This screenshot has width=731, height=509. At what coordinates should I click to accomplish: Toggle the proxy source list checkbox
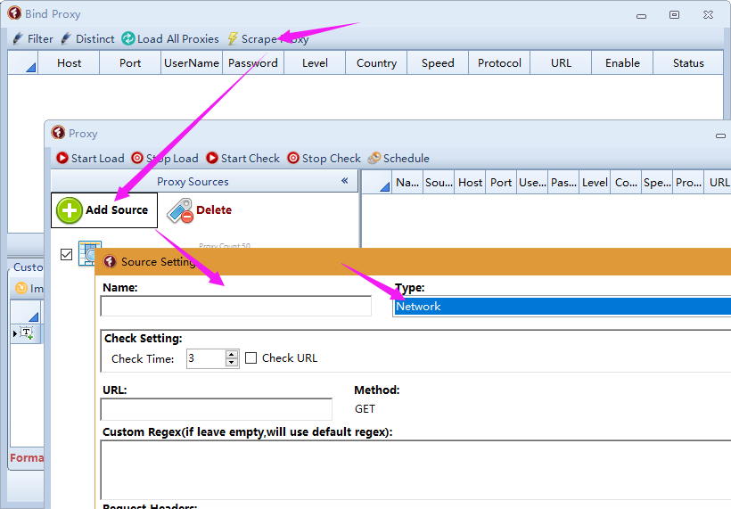[66, 255]
